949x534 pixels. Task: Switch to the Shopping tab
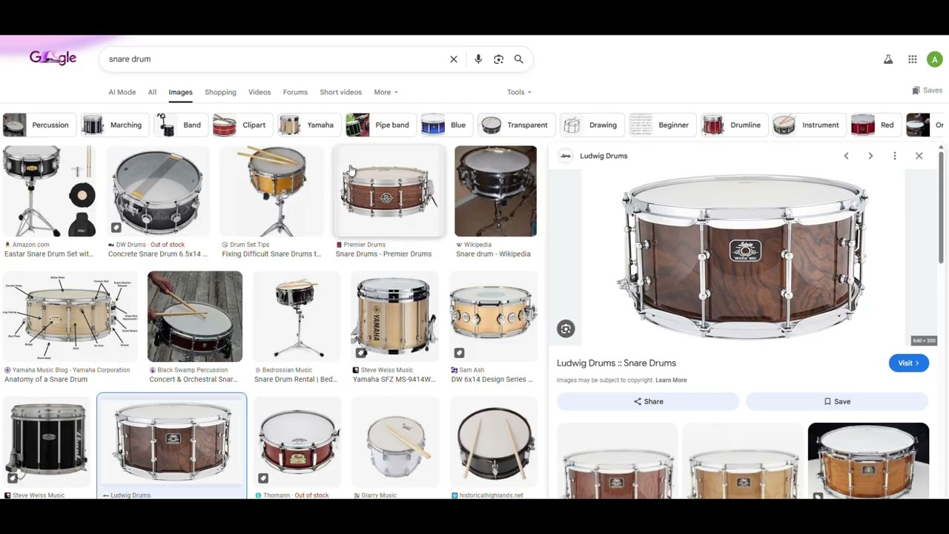point(220,92)
